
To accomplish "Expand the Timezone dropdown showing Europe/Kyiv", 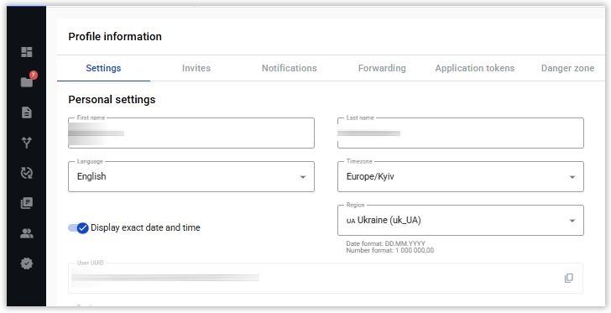I will tap(461, 176).
